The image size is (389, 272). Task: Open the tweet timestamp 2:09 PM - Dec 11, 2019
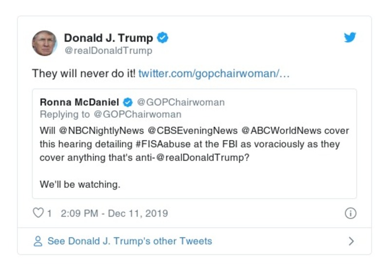(114, 213)
